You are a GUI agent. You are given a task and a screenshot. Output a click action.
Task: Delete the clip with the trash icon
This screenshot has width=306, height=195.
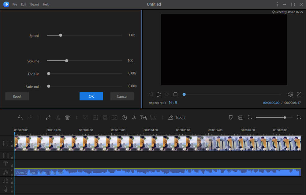[x=67, y=117]
